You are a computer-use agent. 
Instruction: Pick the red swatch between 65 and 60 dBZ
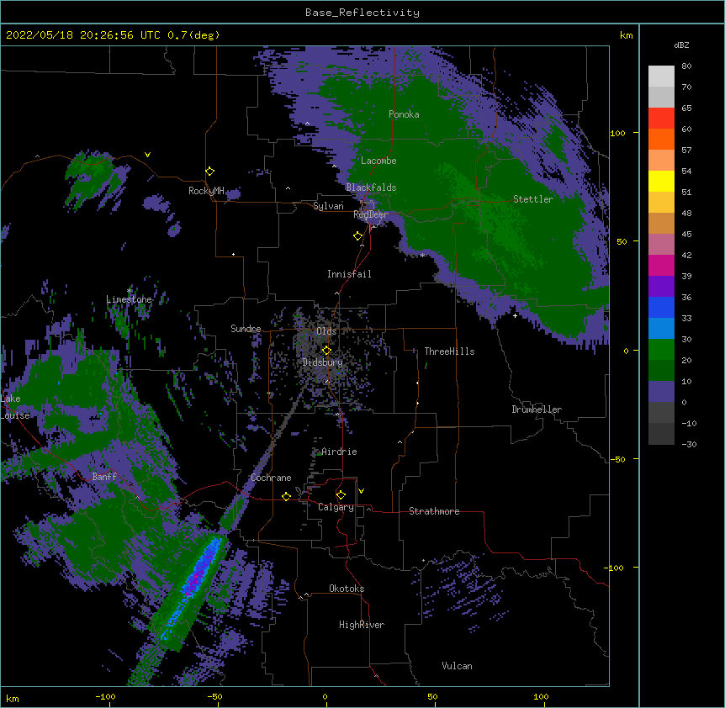tap(661, 118)
